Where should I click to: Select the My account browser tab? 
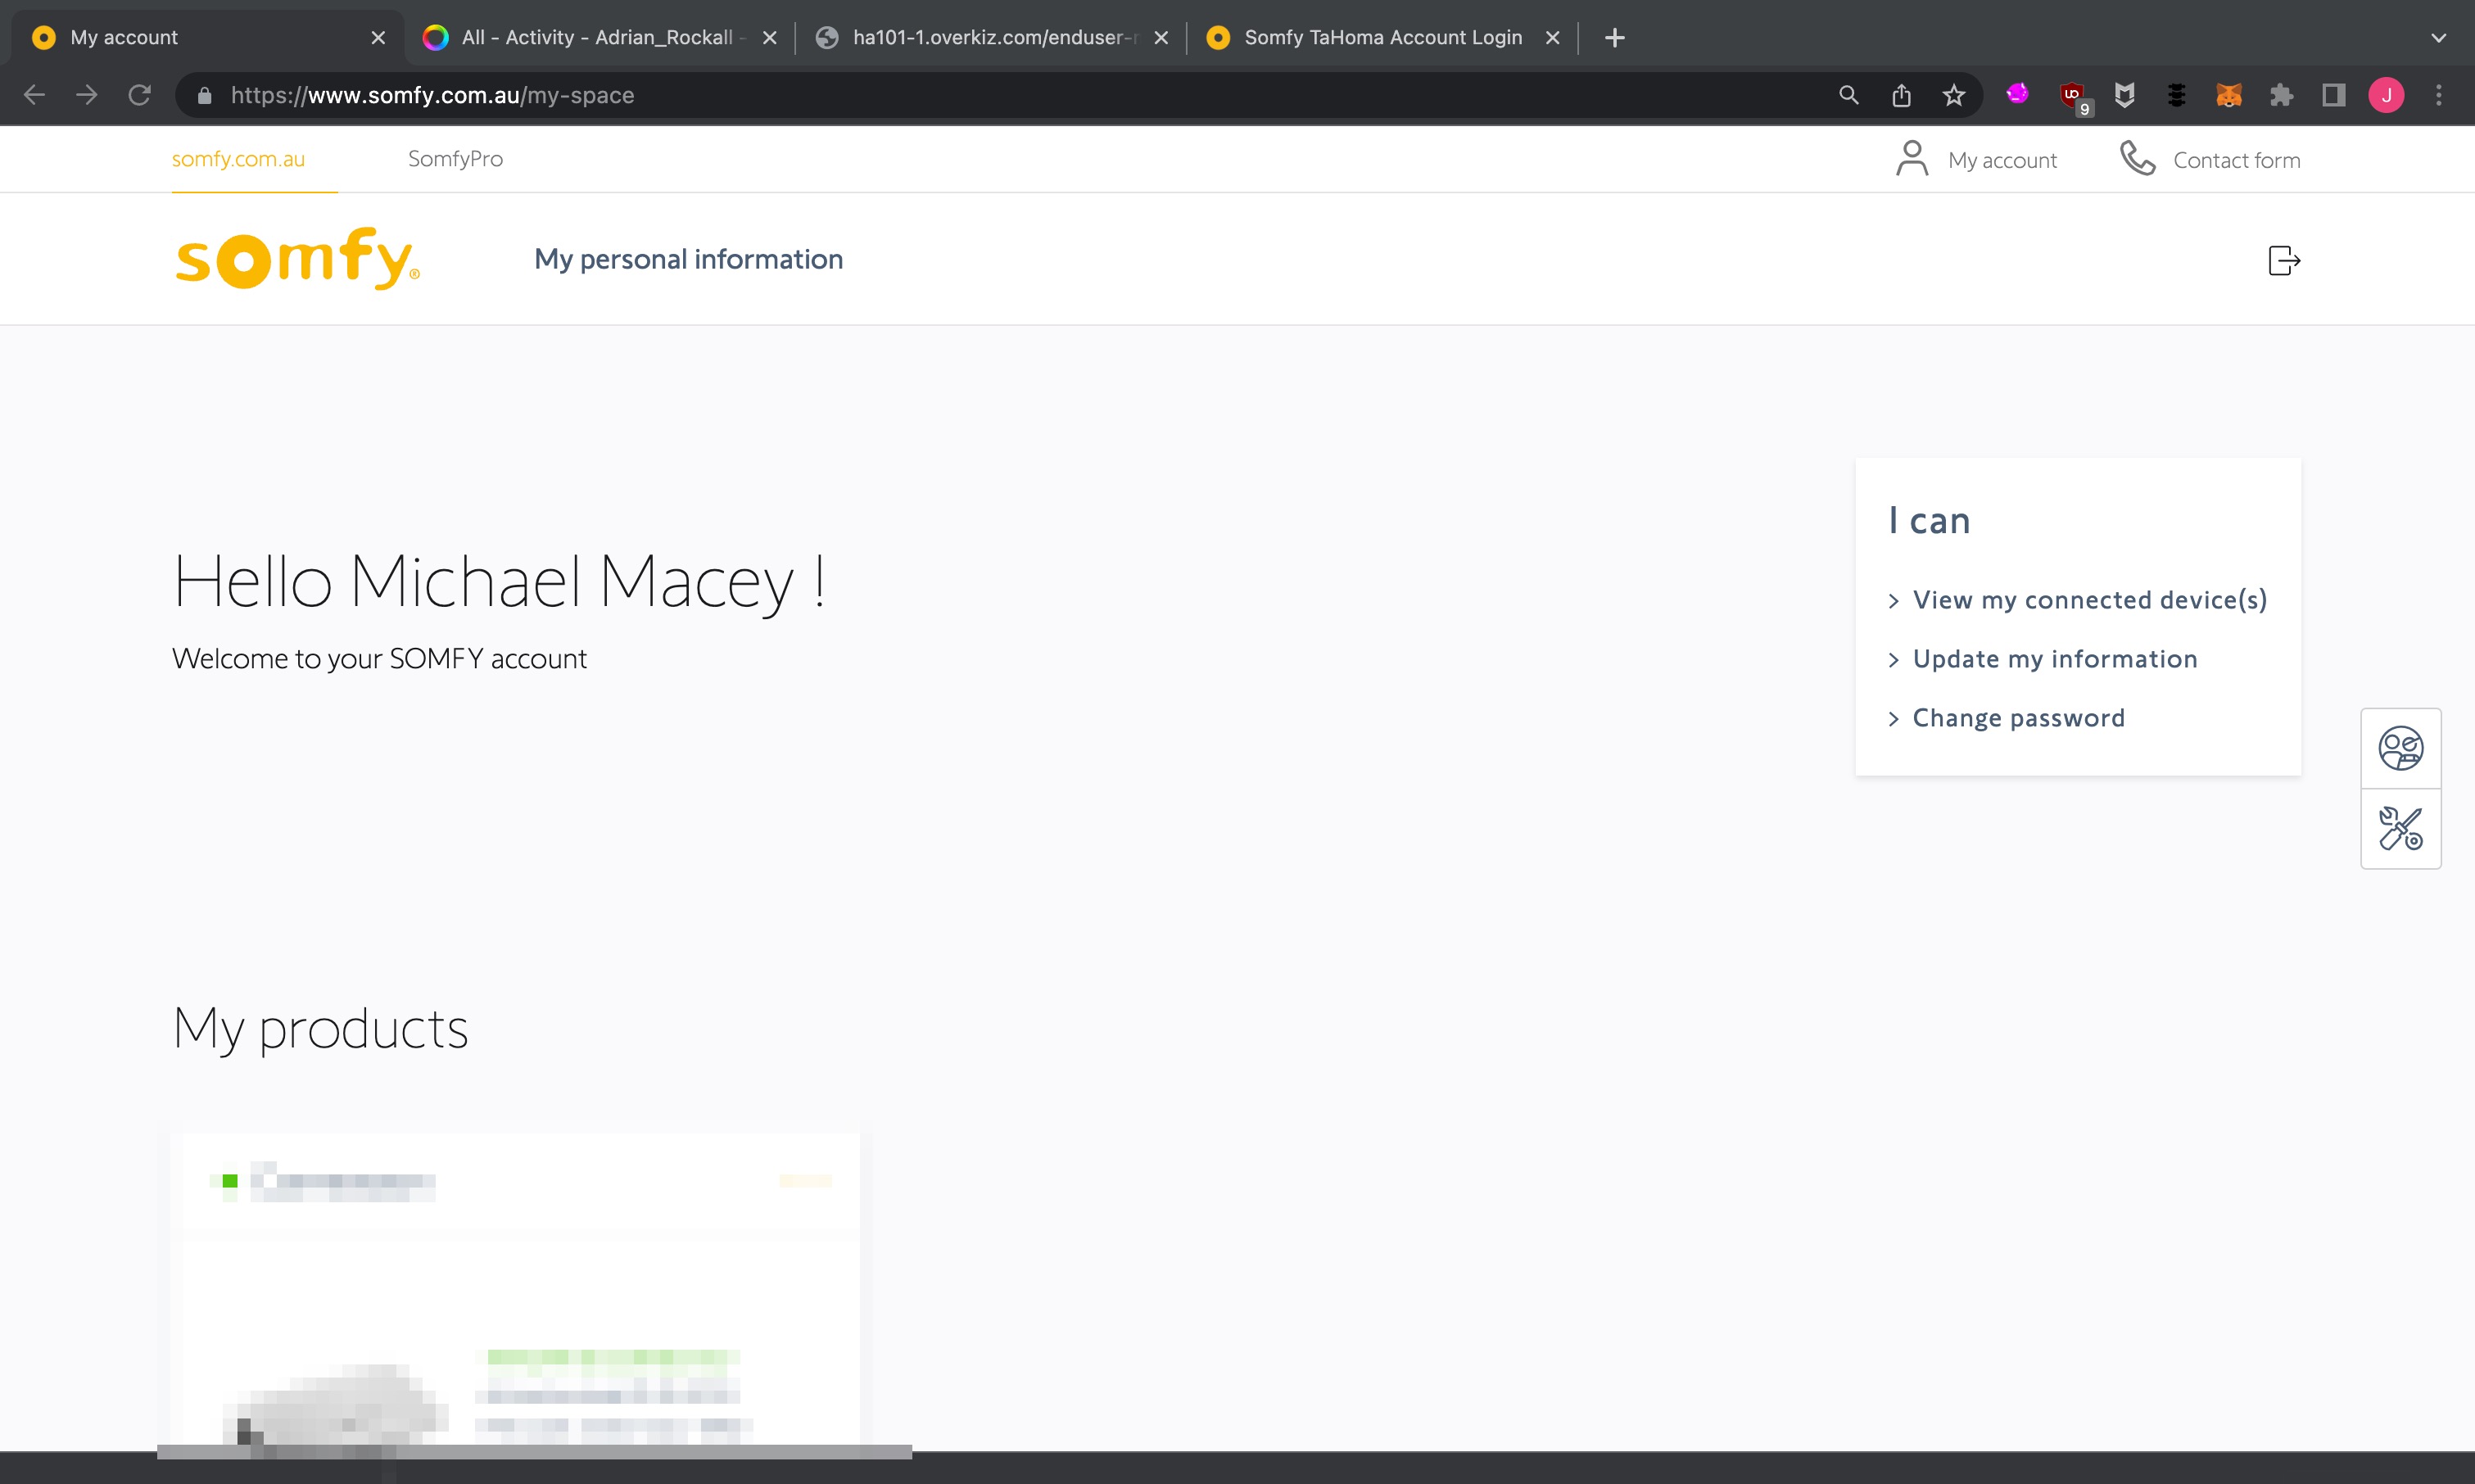tap(207, 38)
